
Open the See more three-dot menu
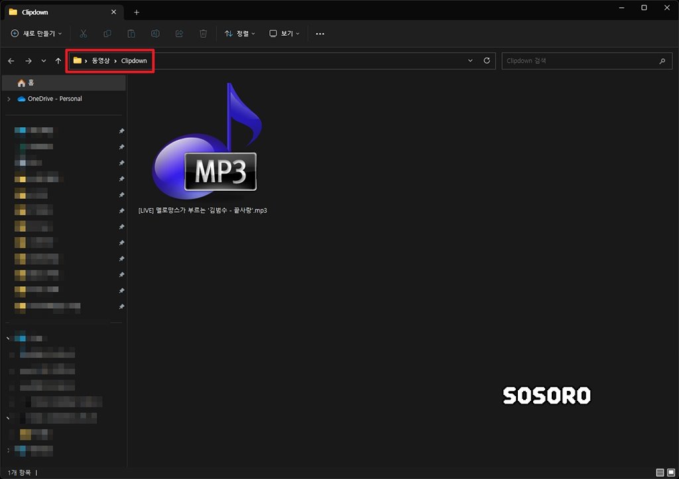point(320,33)
